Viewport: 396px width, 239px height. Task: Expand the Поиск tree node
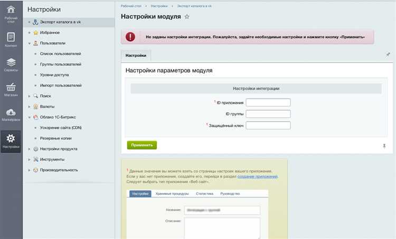point(29,96)
